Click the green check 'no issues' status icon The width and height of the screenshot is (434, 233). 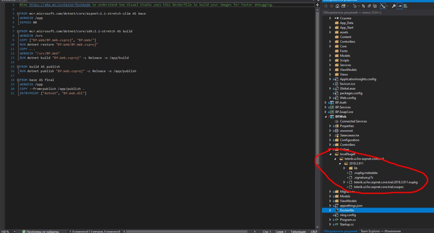coord(24,231)
